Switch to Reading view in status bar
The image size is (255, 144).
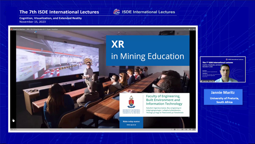[190, 129]
